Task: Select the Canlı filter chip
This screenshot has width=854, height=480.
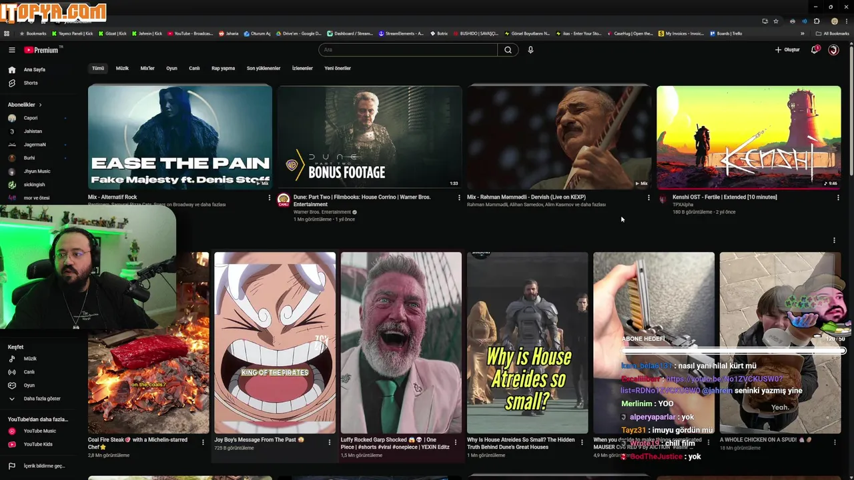Action: coord(194,68)
